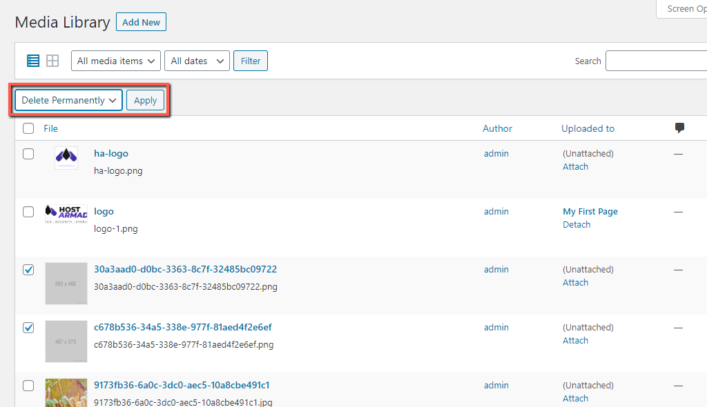The image size is (707, 407).
Task: Click Attach for ha-logo
Action: pyautogui.click(x=575, y=167)
